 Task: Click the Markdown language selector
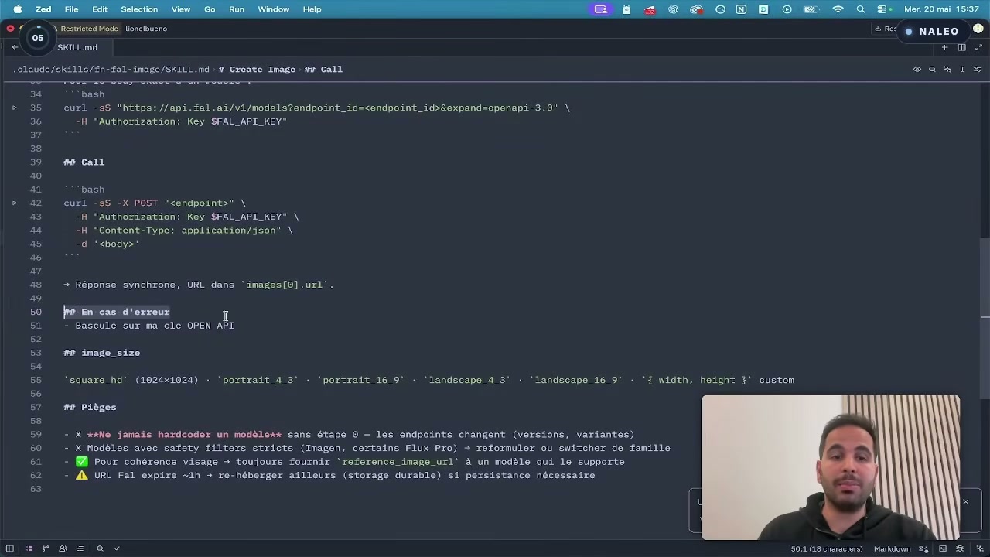coord(893,548)
